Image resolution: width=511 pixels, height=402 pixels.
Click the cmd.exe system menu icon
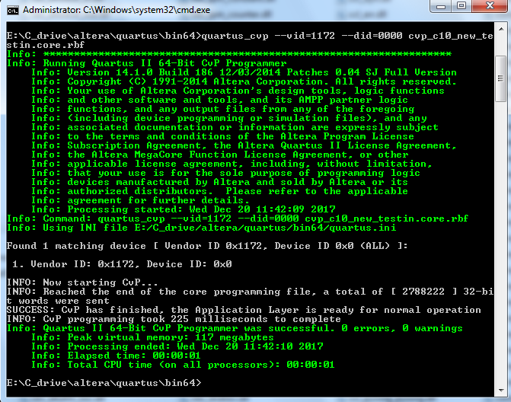click(x=13, y=11)
